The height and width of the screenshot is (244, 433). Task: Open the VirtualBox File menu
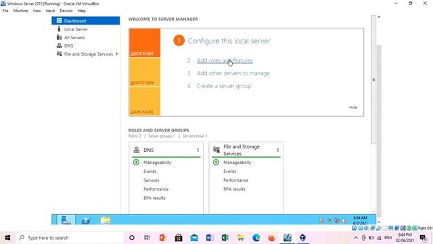[5, 11]
